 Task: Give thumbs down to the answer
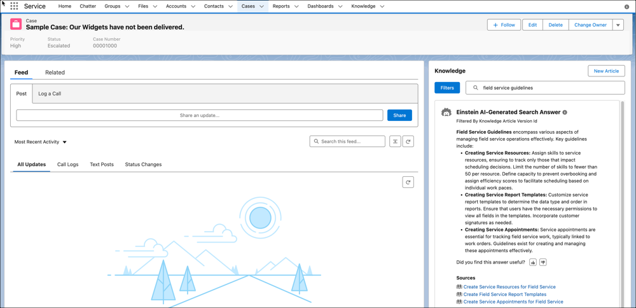point(543,262)
